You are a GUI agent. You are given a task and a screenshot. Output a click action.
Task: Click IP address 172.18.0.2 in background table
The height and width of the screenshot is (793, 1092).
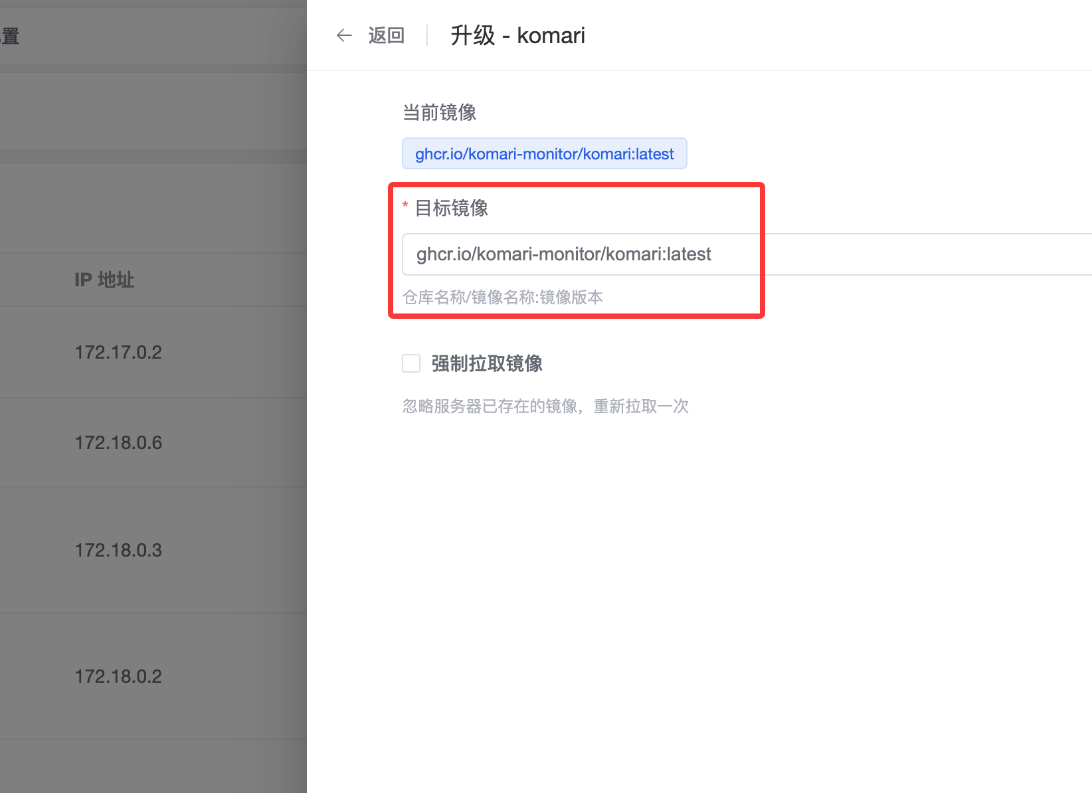click(118, 676)
